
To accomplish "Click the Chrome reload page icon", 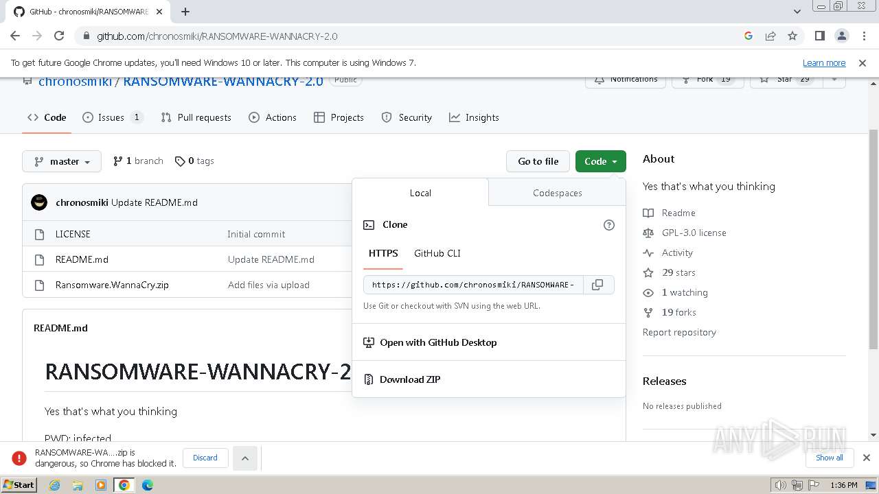I will point(59,36).
